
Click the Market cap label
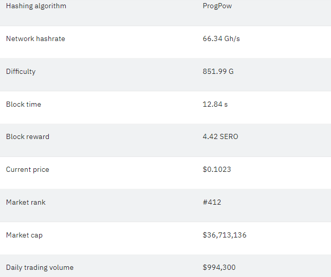24,235
